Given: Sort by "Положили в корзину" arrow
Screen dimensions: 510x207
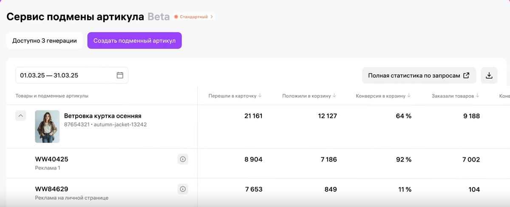Looking at the screenshot, I should point(334,96).
